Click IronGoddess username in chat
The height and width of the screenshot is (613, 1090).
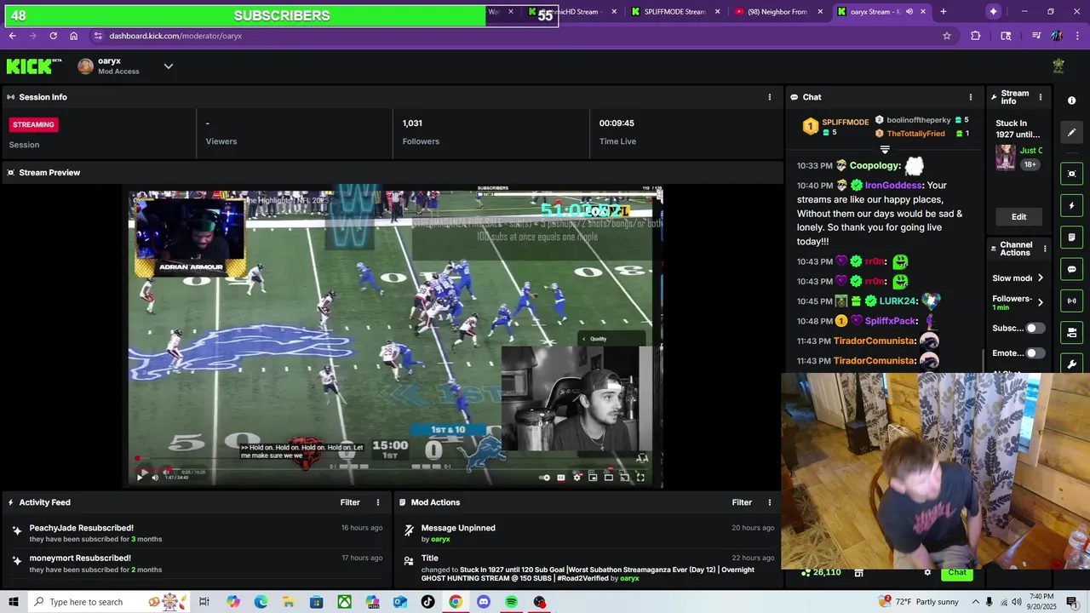point(893,186)
